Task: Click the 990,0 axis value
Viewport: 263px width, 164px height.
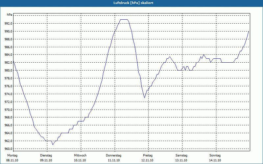Action: pyautogui.click(x=8, y=31)
